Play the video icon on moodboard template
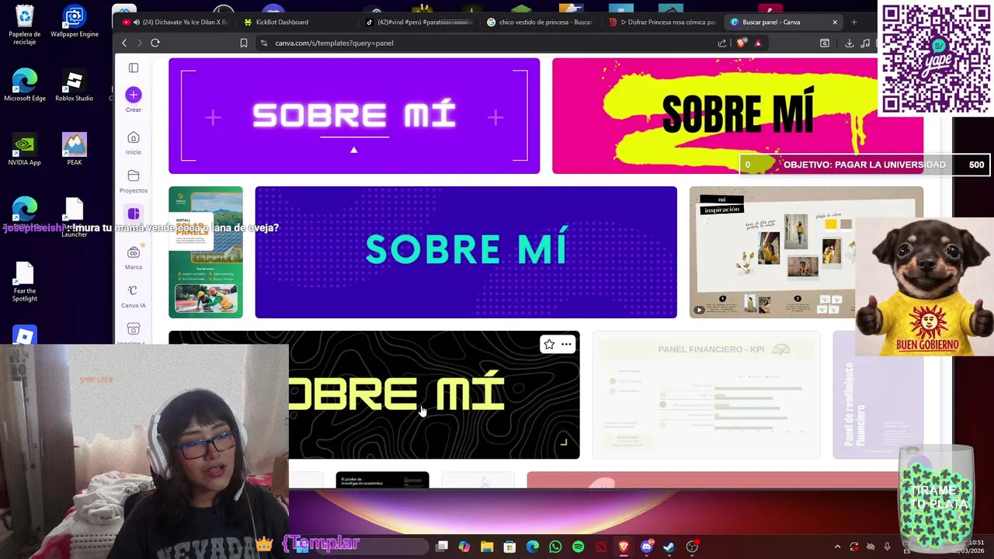Image resolution: width=994 pixels, height=559 pixels. pyautogui.click(x=699, y=310)
